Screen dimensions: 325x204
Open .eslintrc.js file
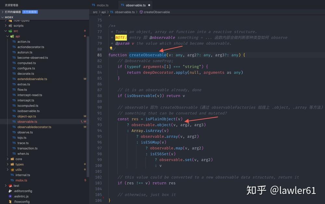pyautogui.click(x=21, y=196)
